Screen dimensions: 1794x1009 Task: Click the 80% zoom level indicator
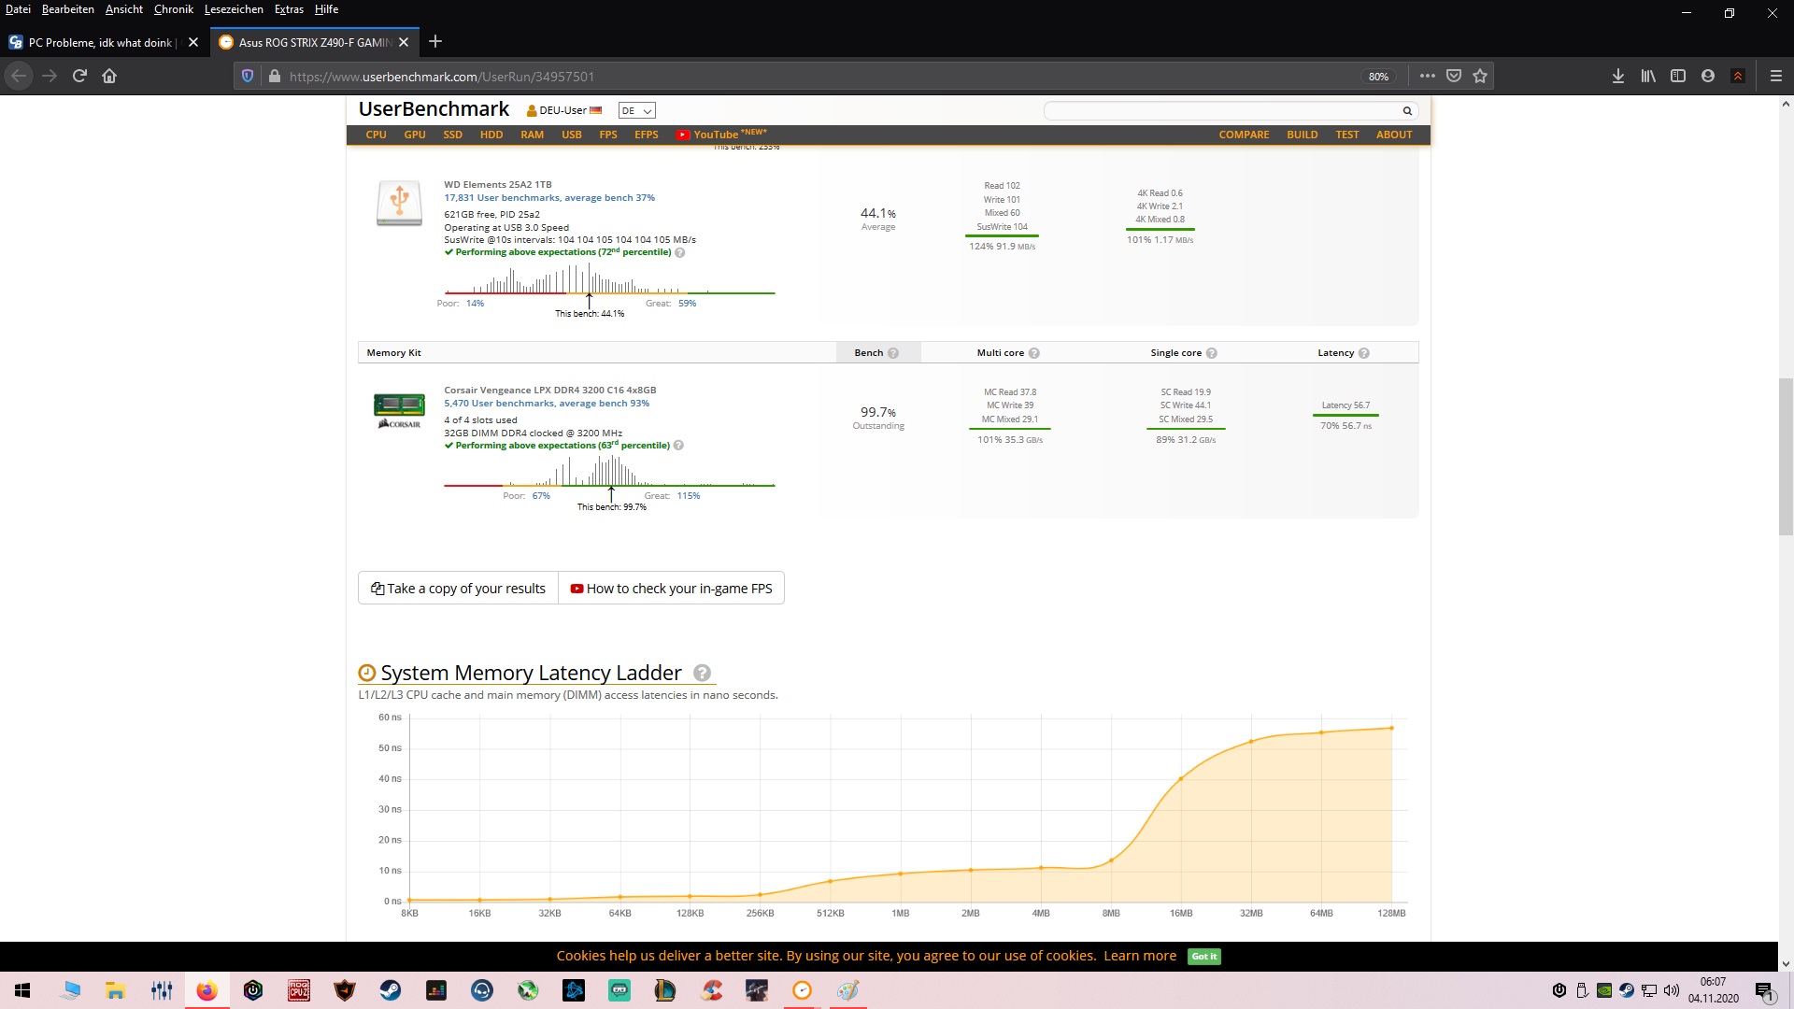[x=1378, y=77]
